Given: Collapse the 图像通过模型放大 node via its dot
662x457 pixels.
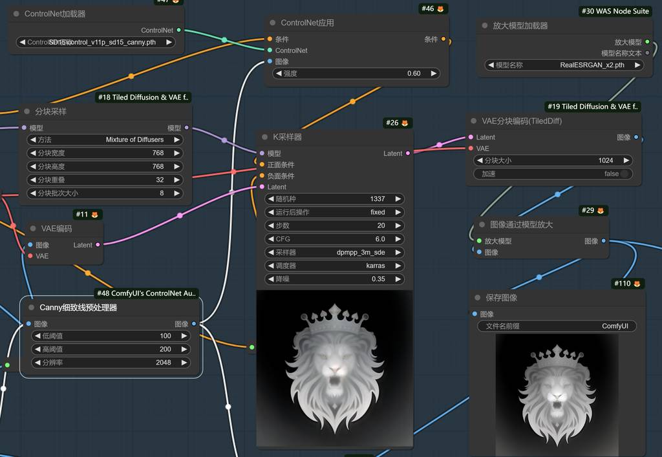Looking at the screenshot, I should coord(482,225).
